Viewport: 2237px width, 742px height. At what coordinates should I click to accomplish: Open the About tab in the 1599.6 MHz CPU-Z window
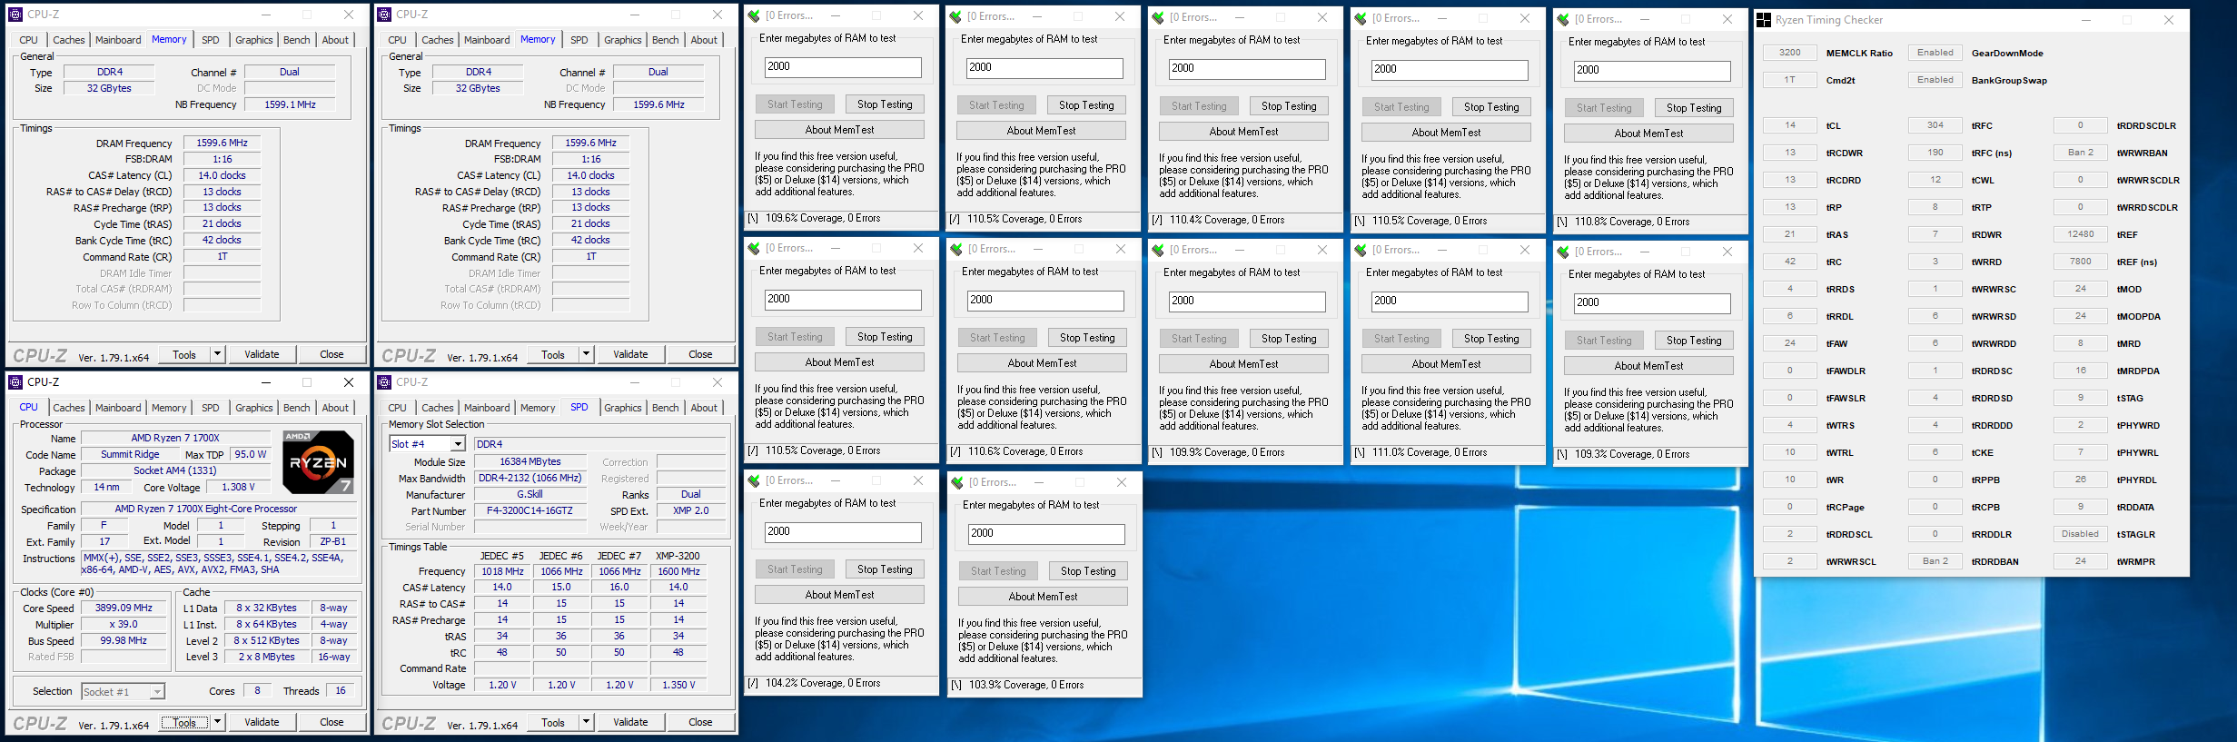coord(704,40)
